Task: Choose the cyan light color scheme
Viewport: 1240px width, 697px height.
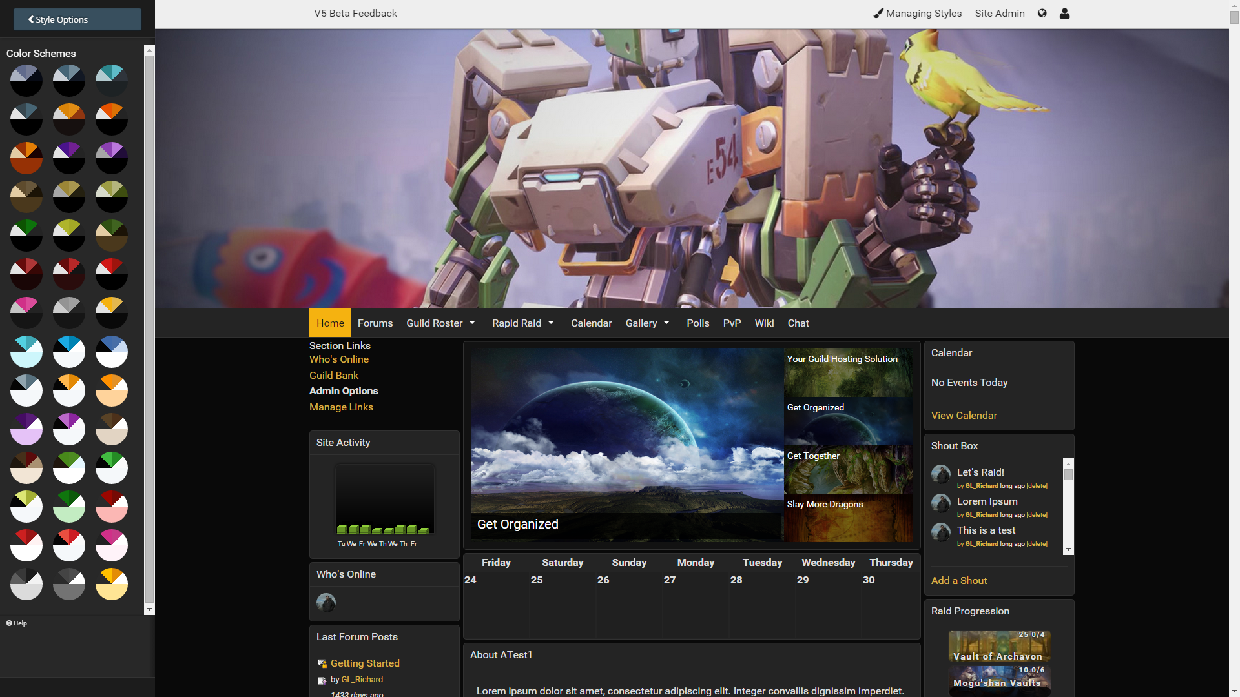Action: coord(26,352)
